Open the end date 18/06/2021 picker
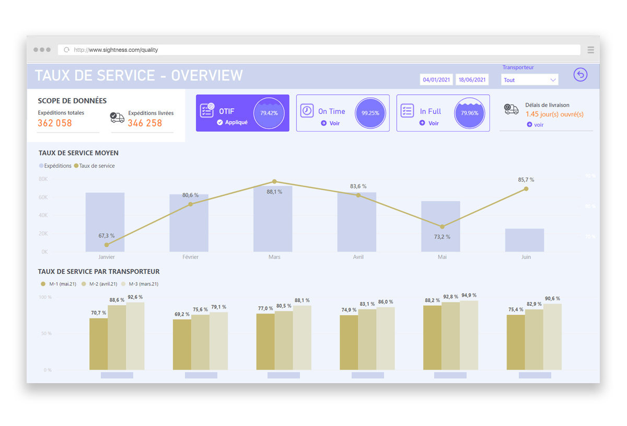 pyautogui.click(x=472, y=80)
